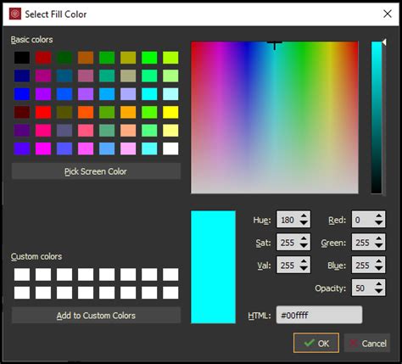Decrease Hue with its down arrow
This screenshot has height=364, width=402.
[x=304, y=223]
